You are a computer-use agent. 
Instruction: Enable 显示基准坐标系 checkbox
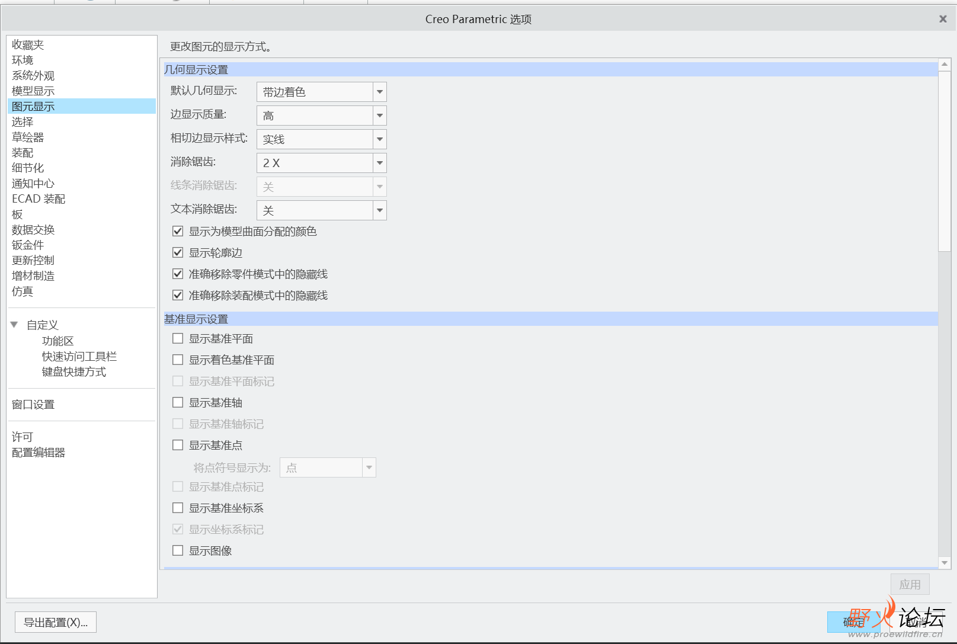178,508
